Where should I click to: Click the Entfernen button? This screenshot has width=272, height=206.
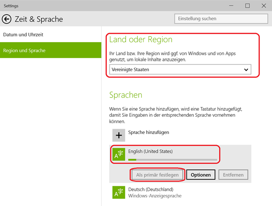tap(233, 175)
